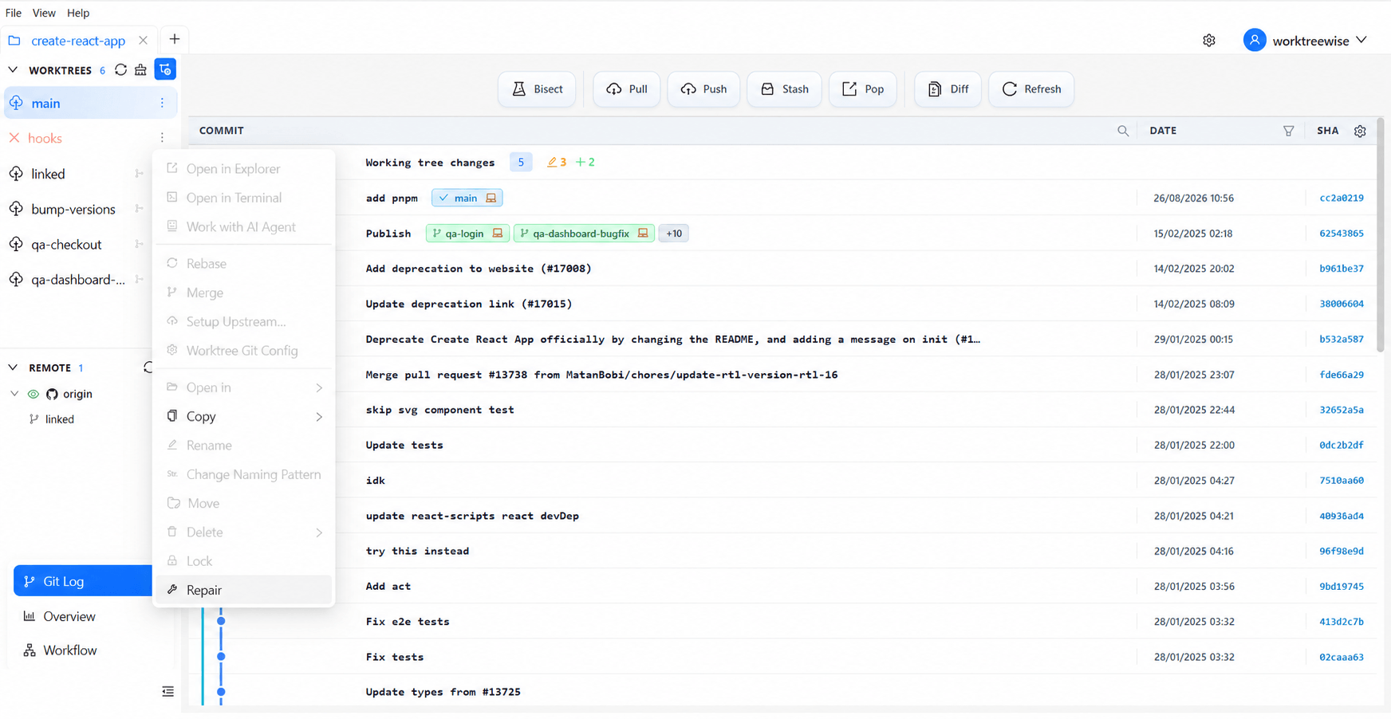Open the three-dot menu for main worktree
Viewport: 1391px width, 719px height.
click(x=162, y=103)
